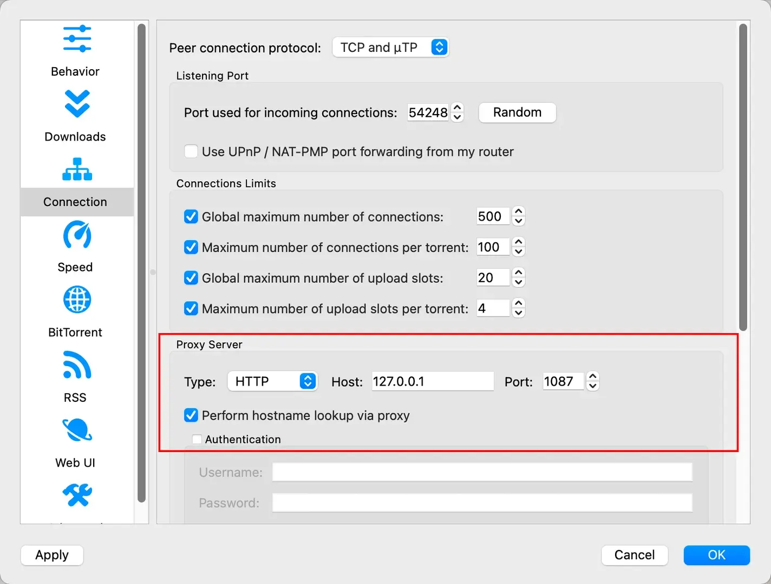The height and width of the screenshot is (584, 771).
Task: Click stepper arrows for global maximum connections
Action: (x=518, y=216)
